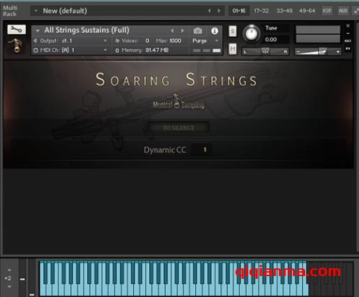Viewport: 359px width, 297px height.
Task: Click the Voices count value 0
Action: tap(147, 40)
